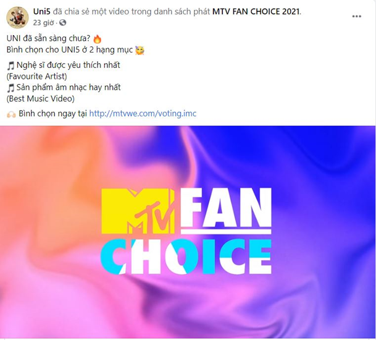This screenshot has height=340, width=376.
Task: Click the UNI đã sẵn sàng chưa text line
Action: tap(48, 38)
